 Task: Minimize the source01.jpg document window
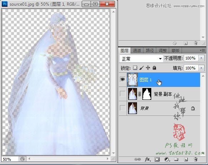point(86,4)
